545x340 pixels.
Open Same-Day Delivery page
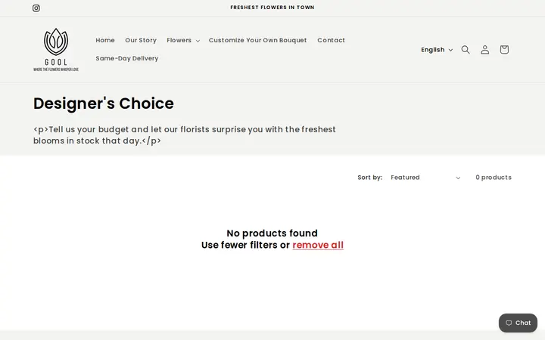pos(127,58)
